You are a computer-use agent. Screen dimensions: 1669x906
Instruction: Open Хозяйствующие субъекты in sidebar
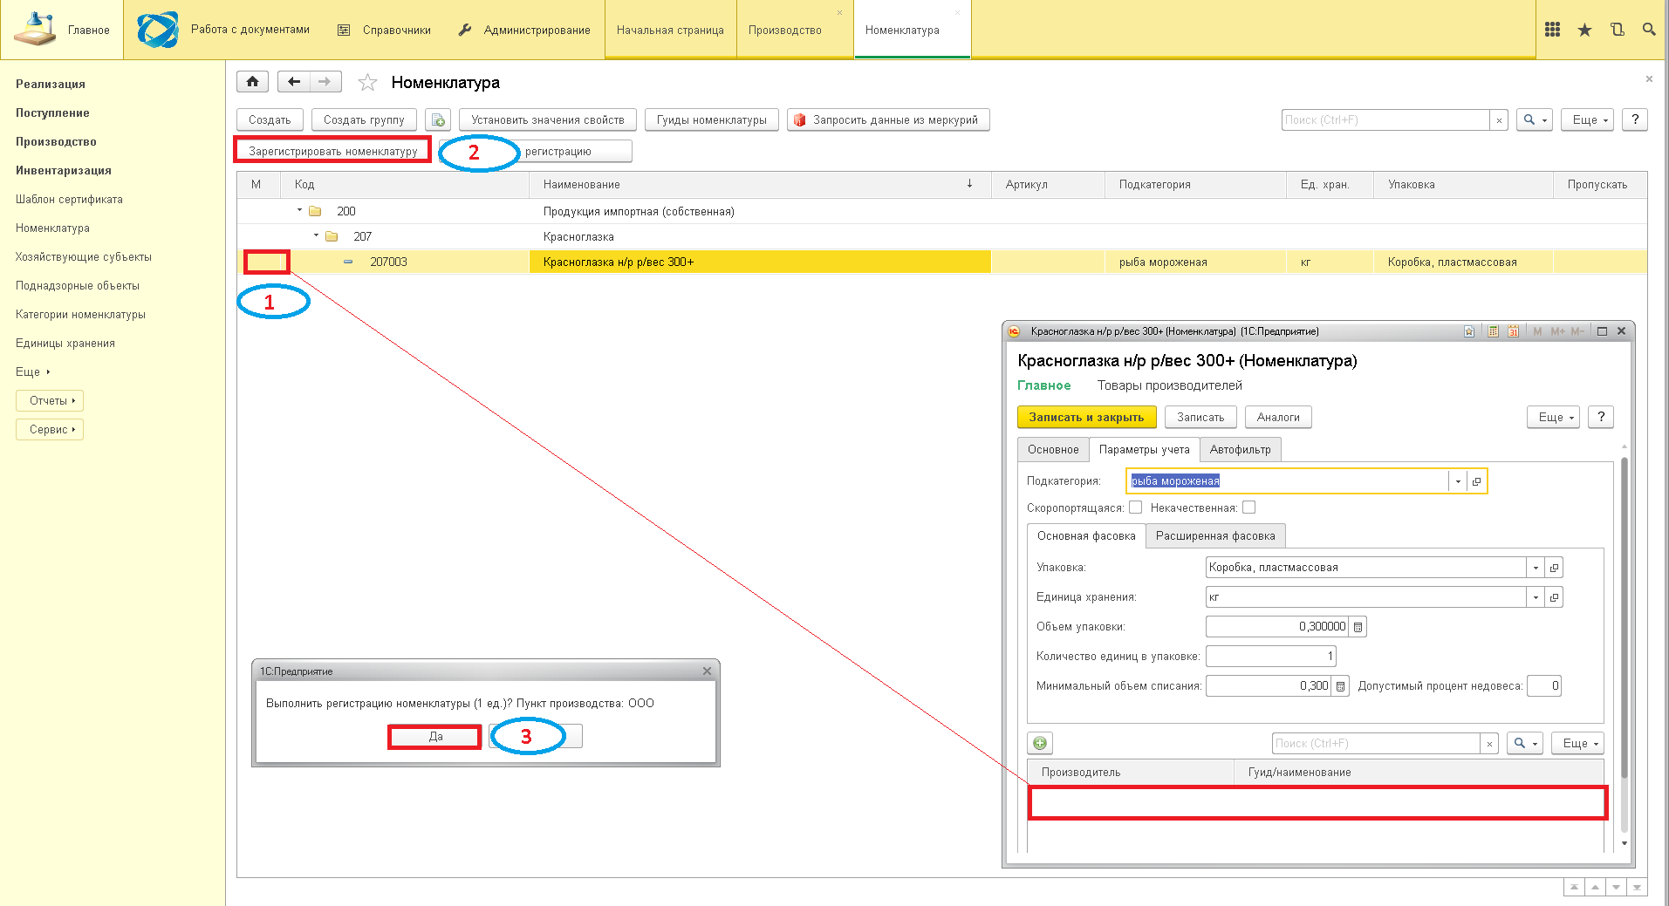84,257
